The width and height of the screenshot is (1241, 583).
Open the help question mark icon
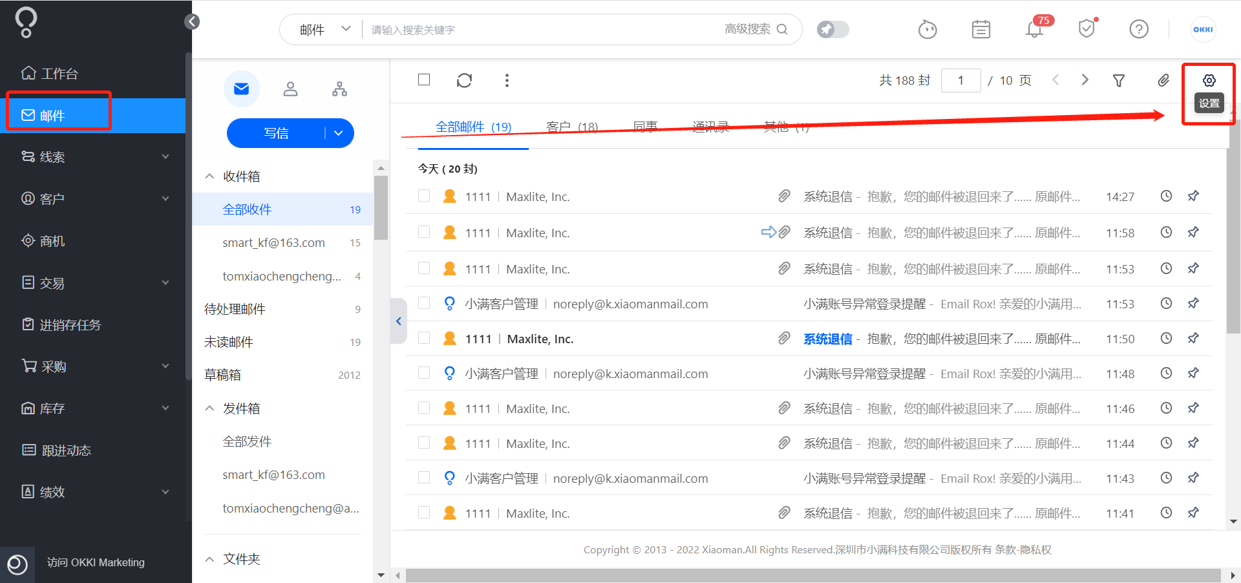click(1139, 29)
